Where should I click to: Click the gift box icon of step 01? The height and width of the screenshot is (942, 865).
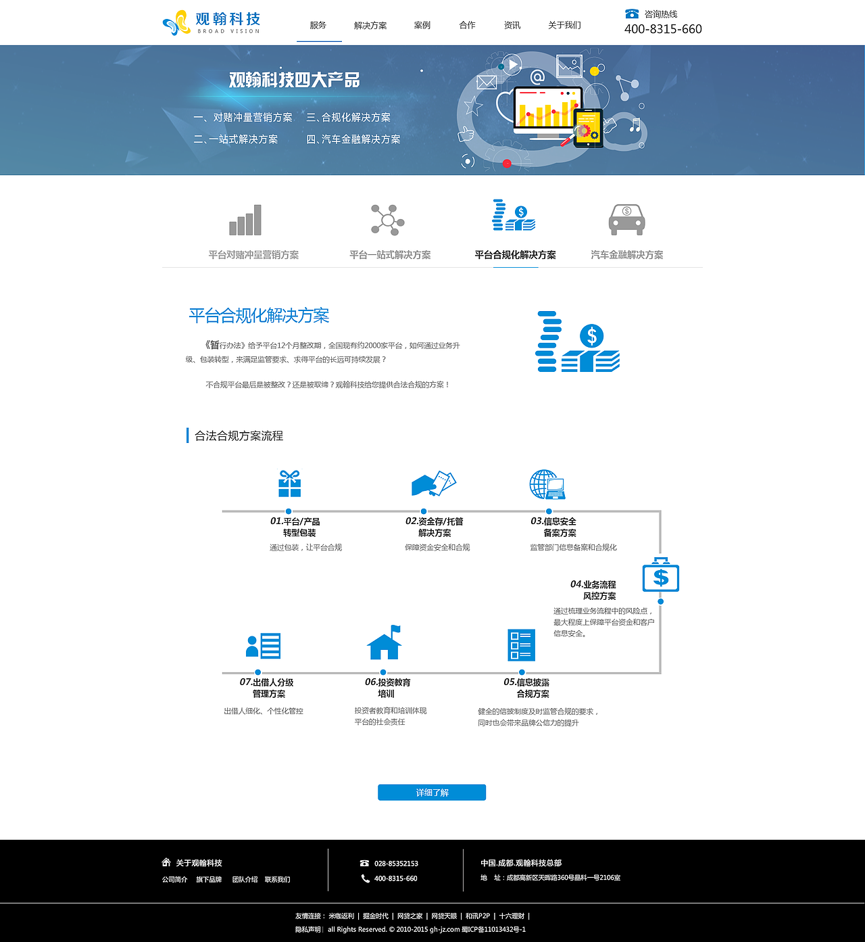(x=290, y=484)
